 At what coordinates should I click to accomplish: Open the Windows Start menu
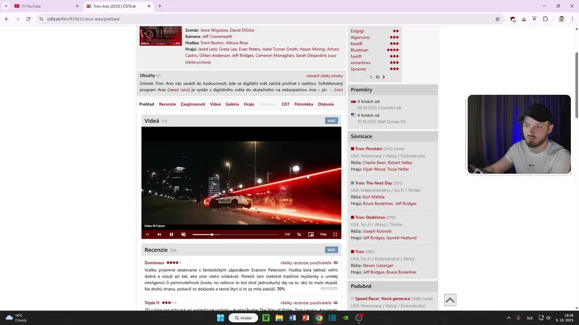(220, 318)
